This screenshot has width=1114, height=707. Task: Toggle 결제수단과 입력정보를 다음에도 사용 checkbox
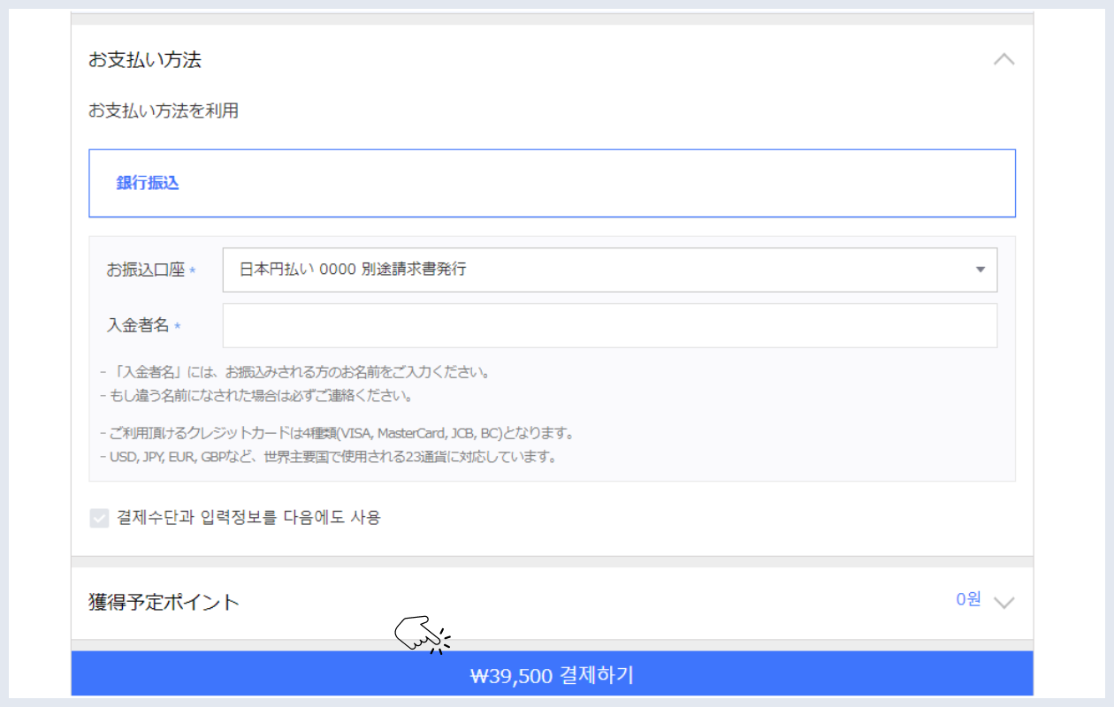click(x=99, y=518)
